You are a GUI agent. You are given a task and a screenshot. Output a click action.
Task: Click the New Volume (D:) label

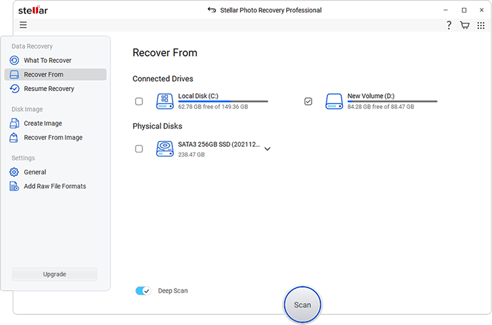pyautogui.click(x=371, y=96)
